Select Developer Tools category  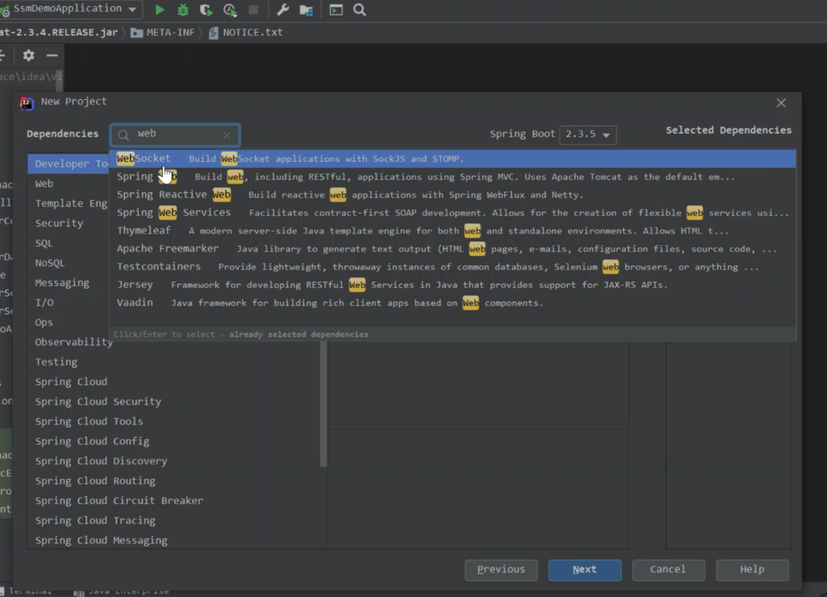pos(69,164)
